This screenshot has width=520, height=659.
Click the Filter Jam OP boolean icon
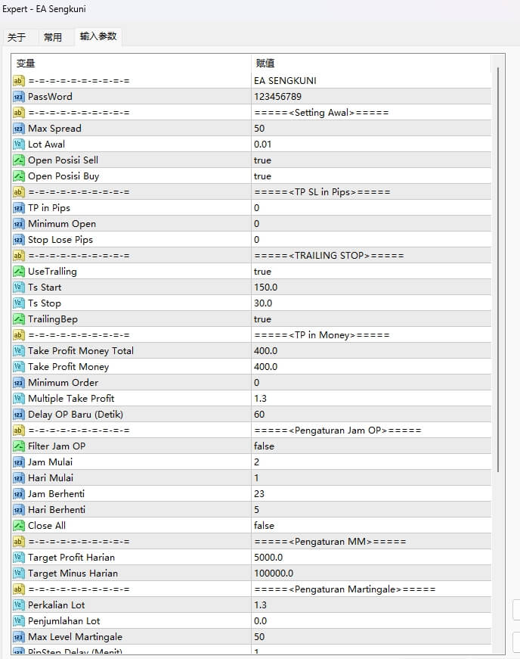tap(19, 446)
